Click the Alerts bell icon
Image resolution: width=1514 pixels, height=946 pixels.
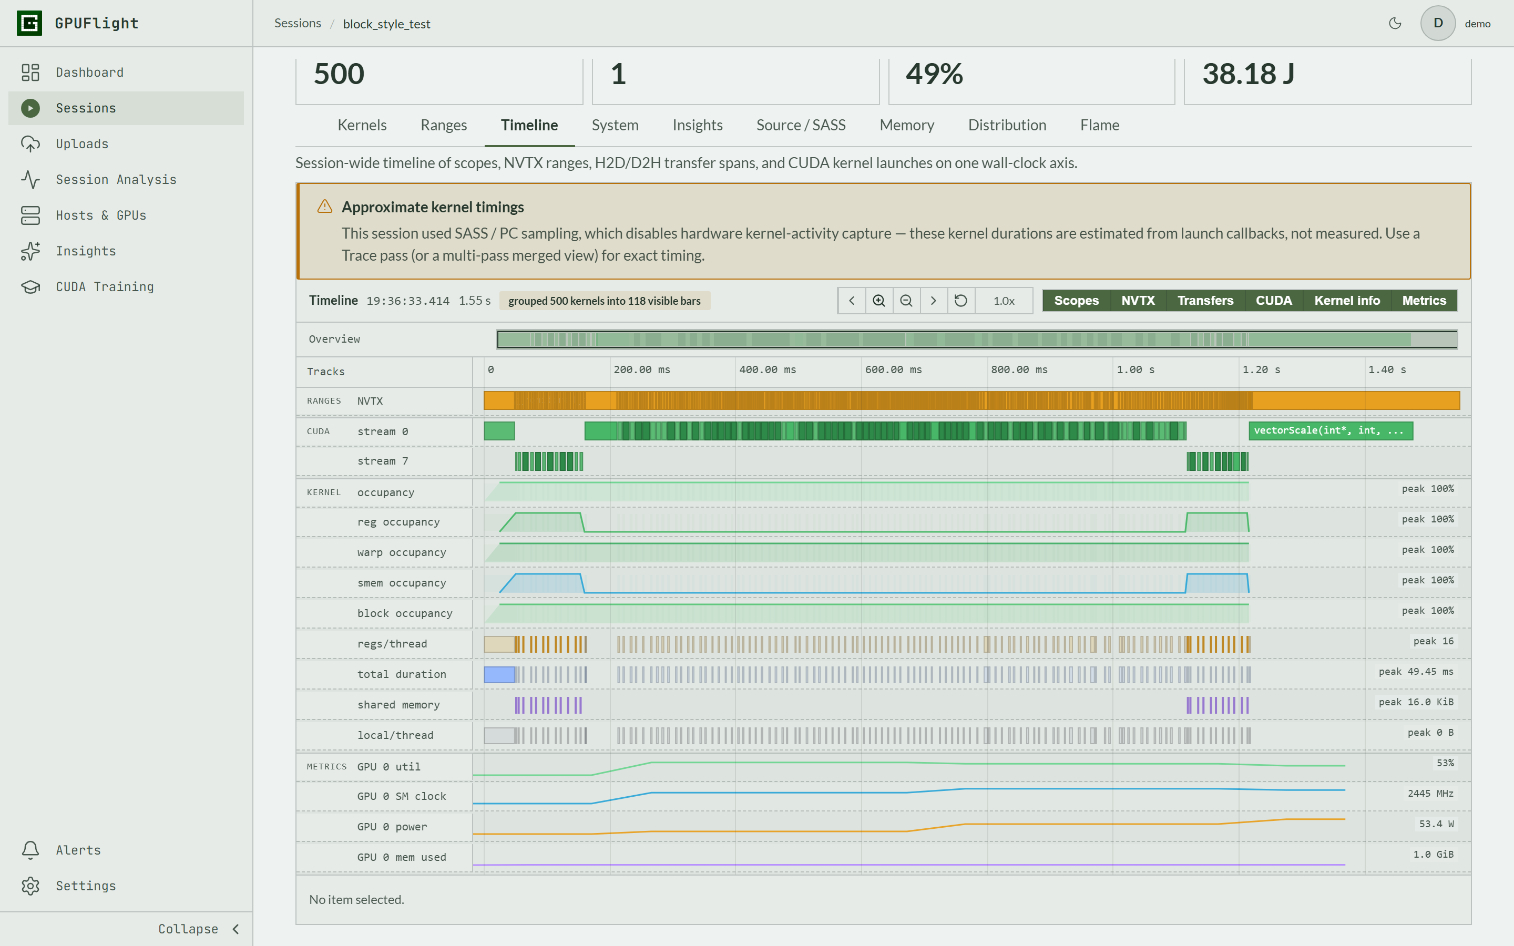30,850
